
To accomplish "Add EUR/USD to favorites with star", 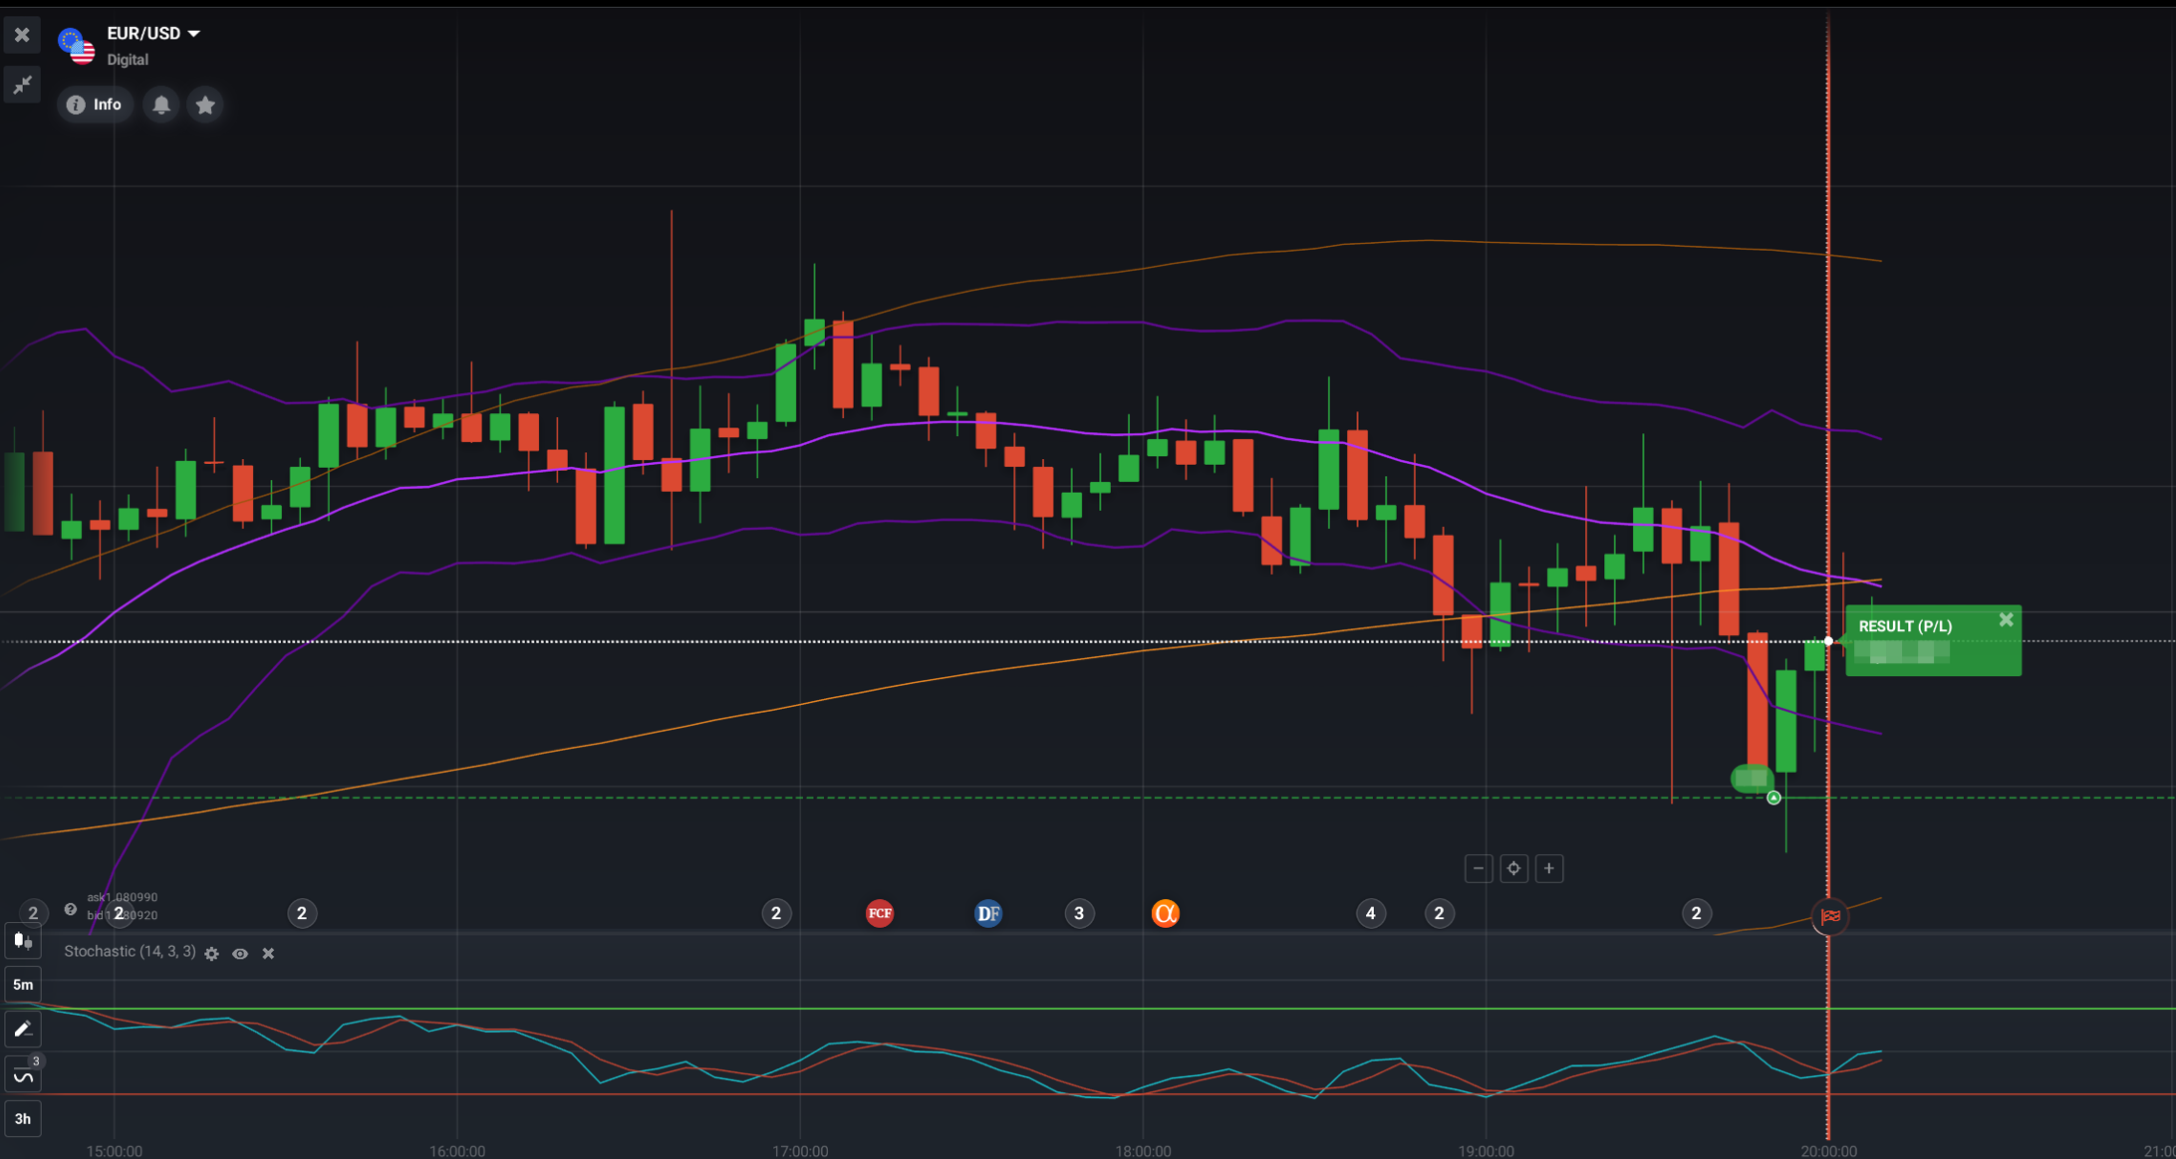I will [x=205, y=105].
